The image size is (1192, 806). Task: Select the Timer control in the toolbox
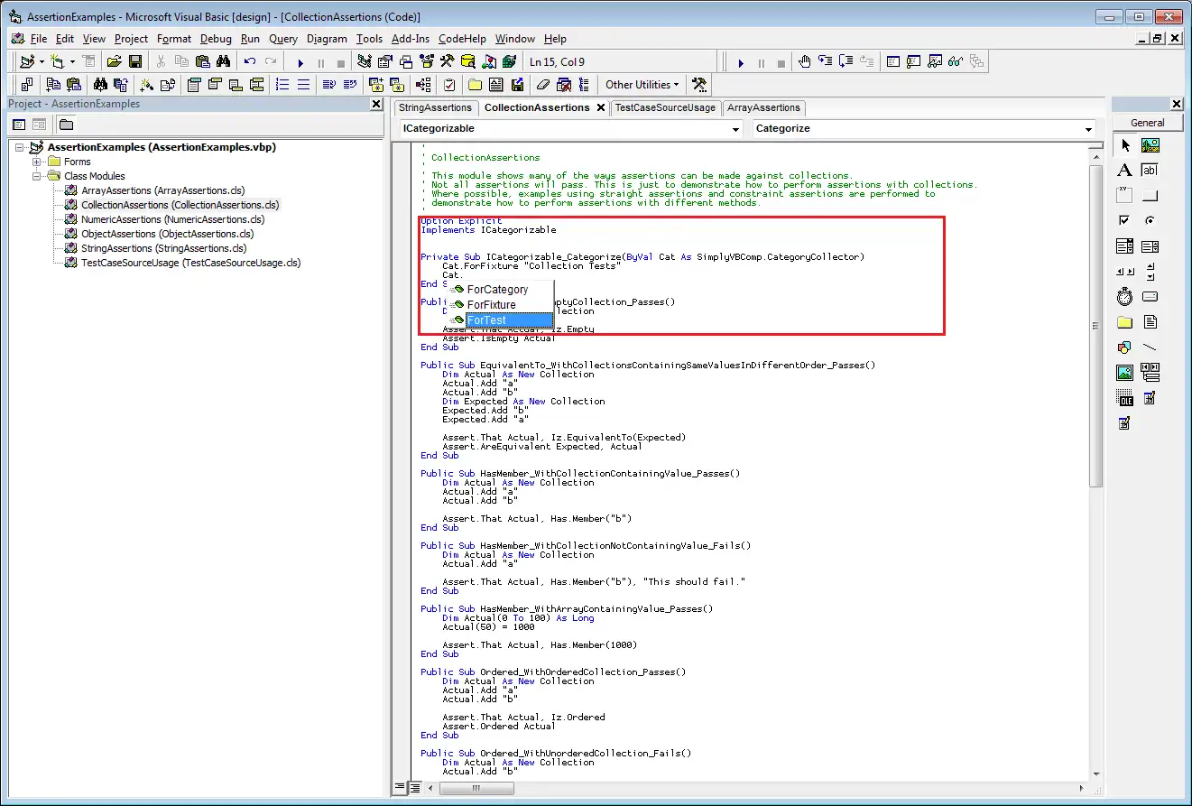tap(1124, 297)
